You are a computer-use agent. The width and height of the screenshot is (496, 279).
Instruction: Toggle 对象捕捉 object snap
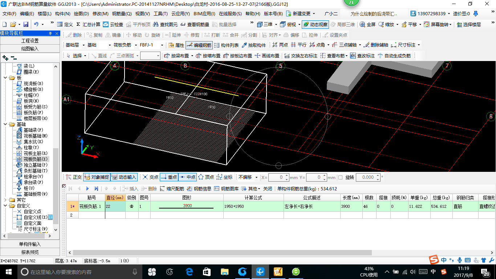pyautogui.click(x=96, y=177)
